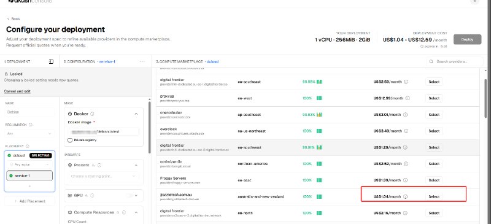Click the 'Add Placement' button
The image size is (491, 224).
click(x=29, y=201)
